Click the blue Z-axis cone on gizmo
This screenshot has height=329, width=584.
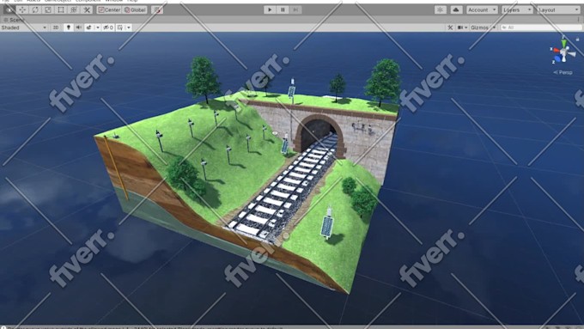557,58
